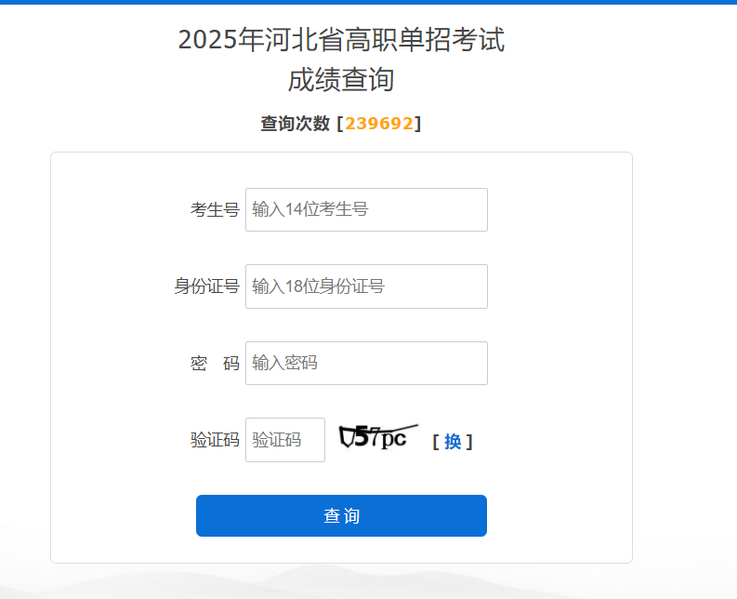The image size is (737, 599).
Task: Click the right bracket after 换
Action: [469, 443]
